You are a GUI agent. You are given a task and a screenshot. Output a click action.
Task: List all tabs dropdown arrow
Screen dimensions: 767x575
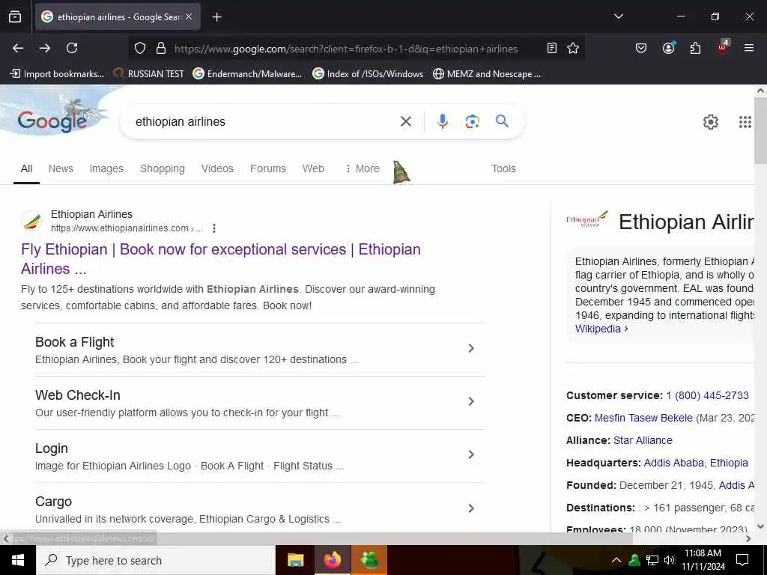618,16
